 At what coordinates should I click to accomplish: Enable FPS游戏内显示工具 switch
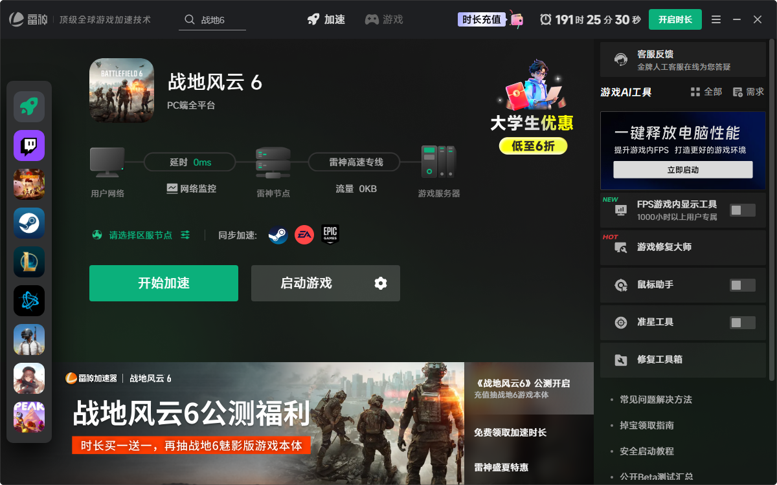pyautogui.click(x=743, y=210)
